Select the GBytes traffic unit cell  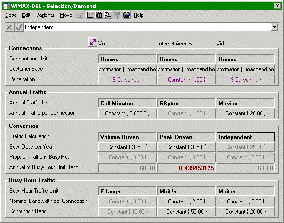point(186,104)
